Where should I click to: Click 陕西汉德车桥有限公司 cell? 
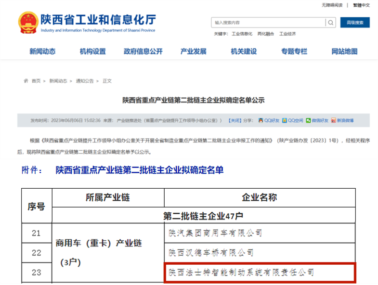click(260, 253)
